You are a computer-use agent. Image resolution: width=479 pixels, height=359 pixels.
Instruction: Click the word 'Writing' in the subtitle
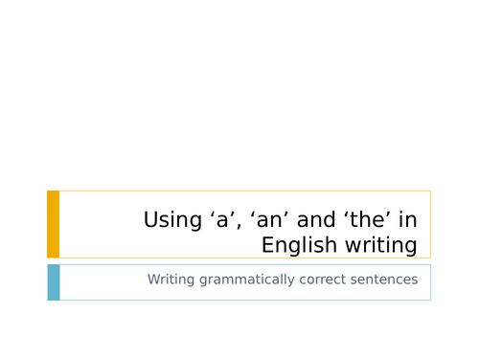click(x=171, y=280)
